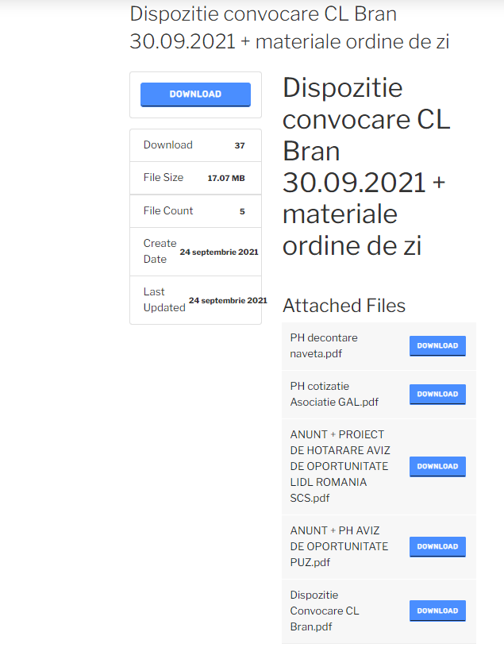
Task: Click the Dispozitie Convocare CL Bran.pdf name
Action: coord(325,611)
